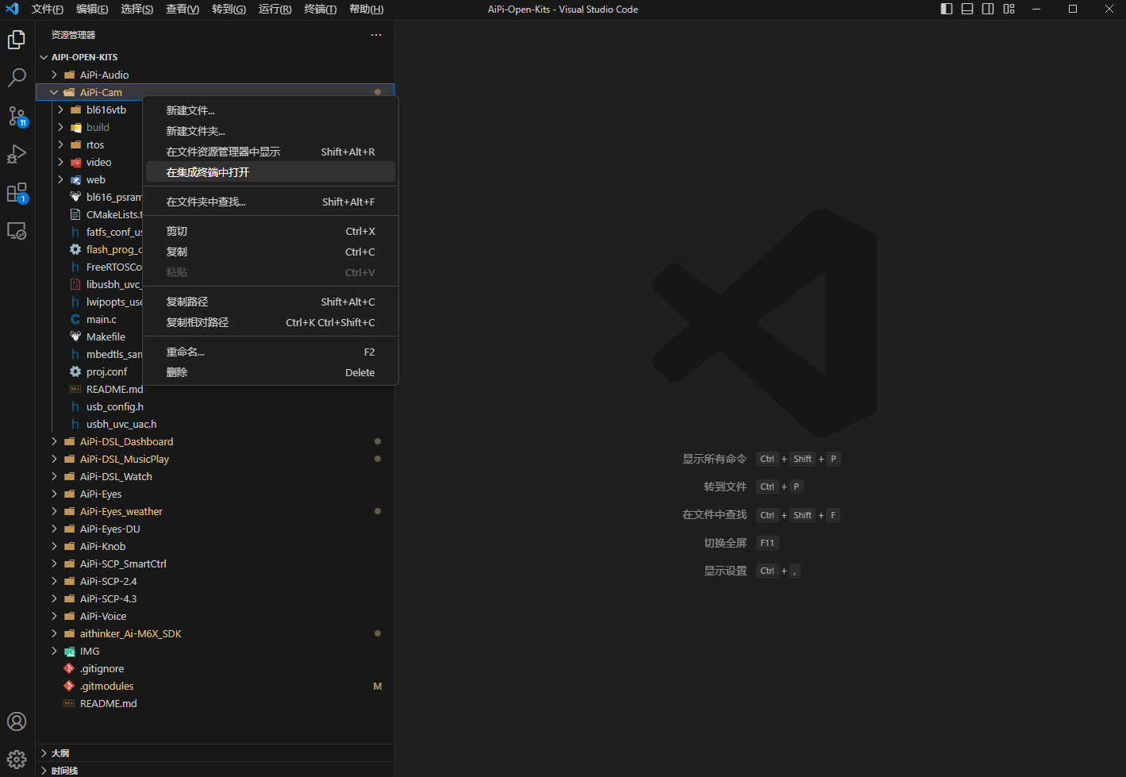The width and height of the screenshot is (1126, 777).
Task: Select the AiPi-DSL_Watch folder row
Action: click(x=215, y=476)
